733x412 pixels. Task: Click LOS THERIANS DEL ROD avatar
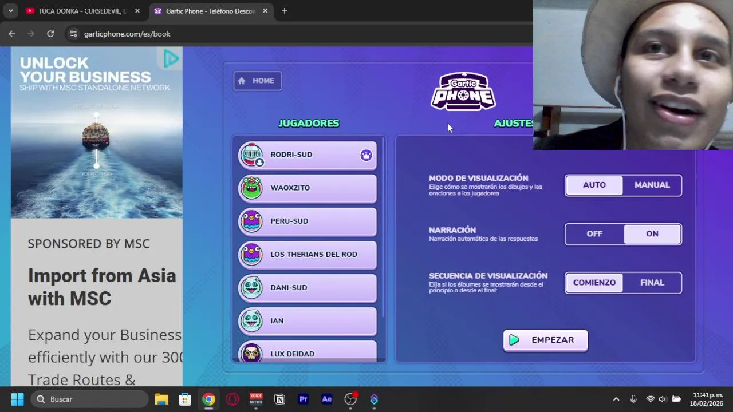(x=251, y=254)
